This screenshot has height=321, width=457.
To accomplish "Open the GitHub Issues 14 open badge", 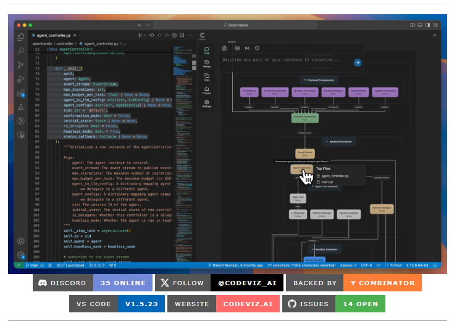I will tap(333, 304).
